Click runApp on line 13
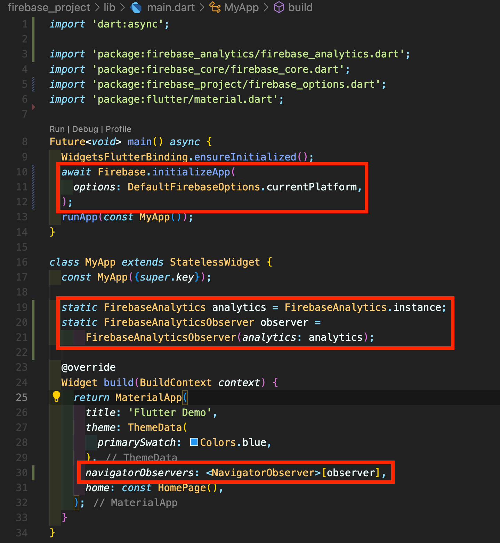Image resolution: width=500 pixels, height=543 pixels. click(x=80, y=217)
